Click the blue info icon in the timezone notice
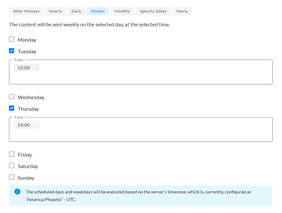282x213 pixels. 17,192
